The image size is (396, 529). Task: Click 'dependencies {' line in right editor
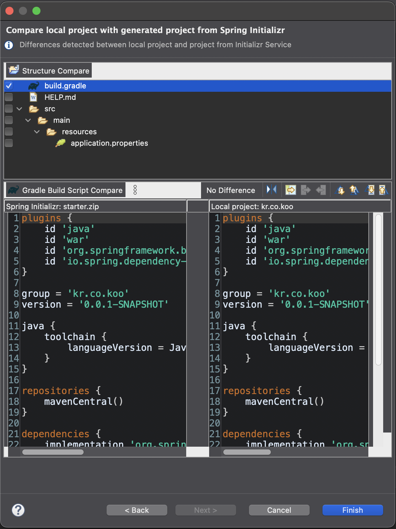(263, 434)
